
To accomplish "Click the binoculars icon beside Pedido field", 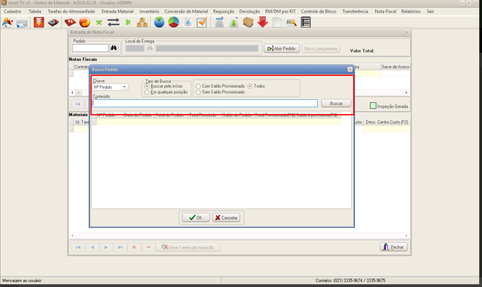I will click(114, 48).
